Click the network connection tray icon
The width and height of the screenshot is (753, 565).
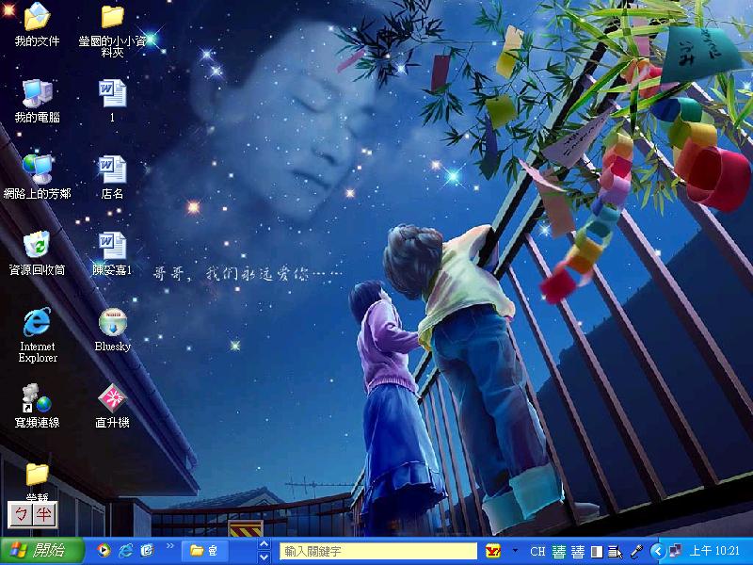coord(675,551)
